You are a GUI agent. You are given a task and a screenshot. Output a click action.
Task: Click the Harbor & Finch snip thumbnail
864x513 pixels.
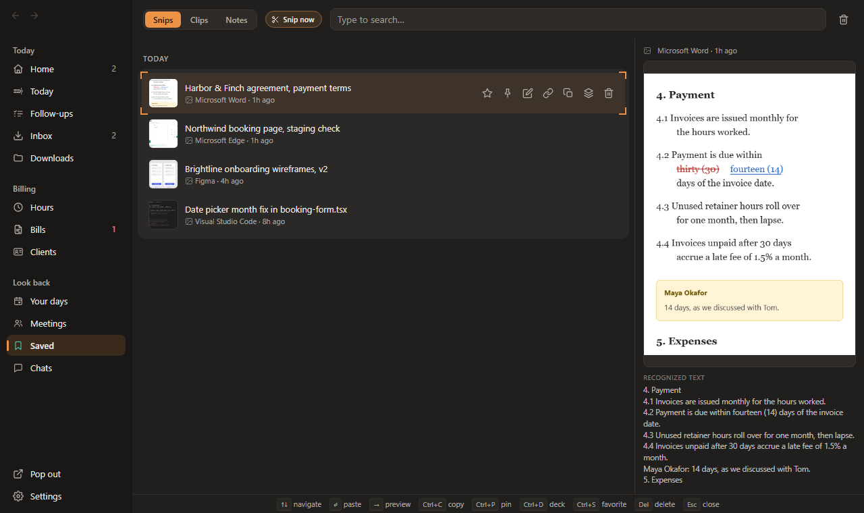(x=163, y=93)
